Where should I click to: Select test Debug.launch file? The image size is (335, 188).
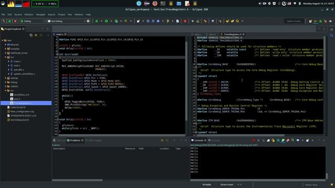(19, 120)
